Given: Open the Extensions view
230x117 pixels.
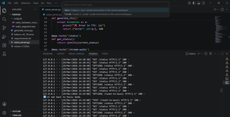Looking at the screenshot, I should coord(4,45).
